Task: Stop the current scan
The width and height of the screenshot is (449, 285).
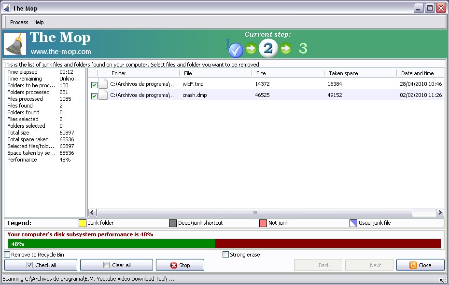Action: (180, 265)
